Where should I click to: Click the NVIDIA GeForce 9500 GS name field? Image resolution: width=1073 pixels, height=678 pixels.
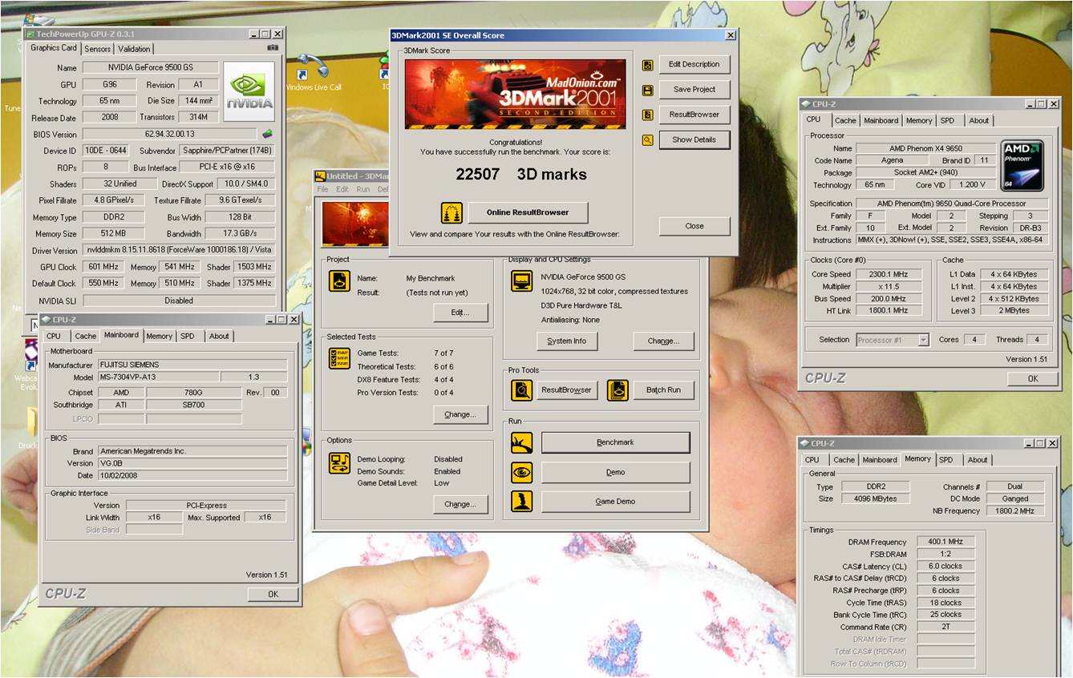(x=150, y=68)
